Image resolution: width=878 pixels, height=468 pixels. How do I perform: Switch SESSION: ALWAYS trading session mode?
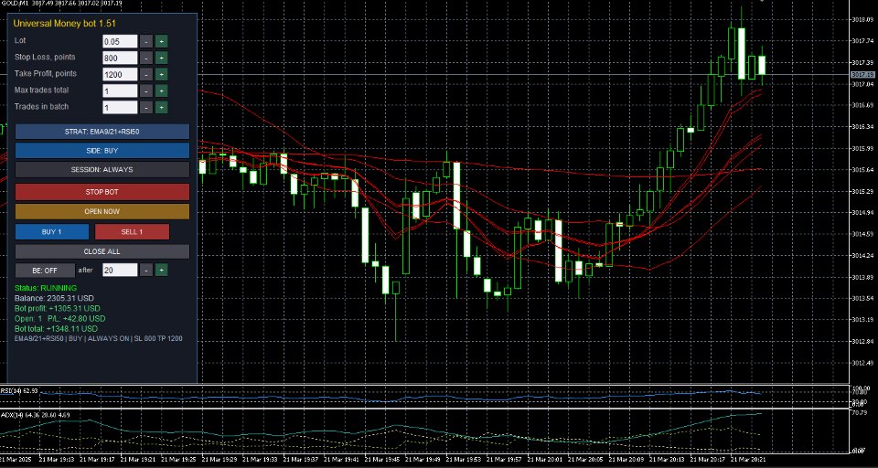[102, 170]
